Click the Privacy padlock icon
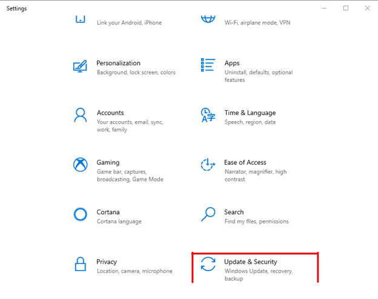378x299 pixels. point(81,264)
